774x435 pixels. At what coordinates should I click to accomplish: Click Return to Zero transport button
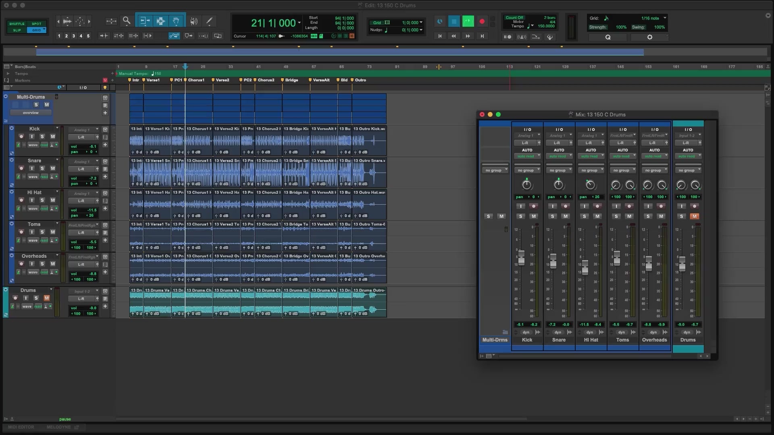[440, 36]
